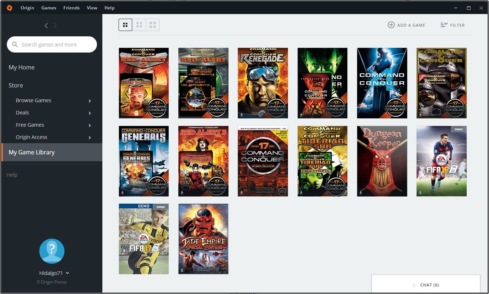The width and height of the screenshot is (489, 294).
Task: Click the Add a Game plus icon
Action: (x=391, y=25)
